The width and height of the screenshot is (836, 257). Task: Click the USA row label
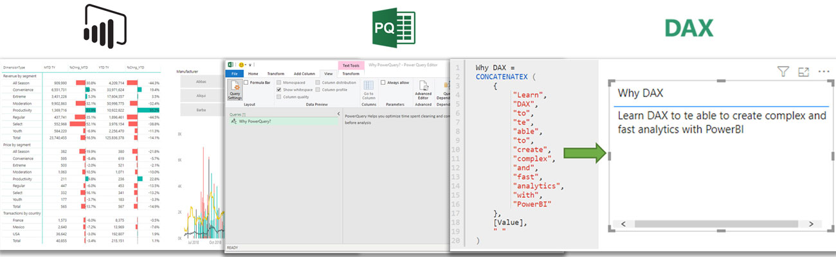click(x=16, y=233)
